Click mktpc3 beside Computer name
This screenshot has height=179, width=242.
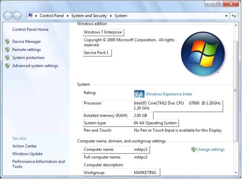[x=141, y=150]
